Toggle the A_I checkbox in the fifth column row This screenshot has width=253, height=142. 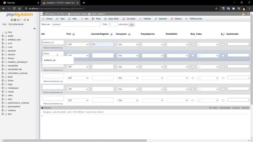point(223,89)
